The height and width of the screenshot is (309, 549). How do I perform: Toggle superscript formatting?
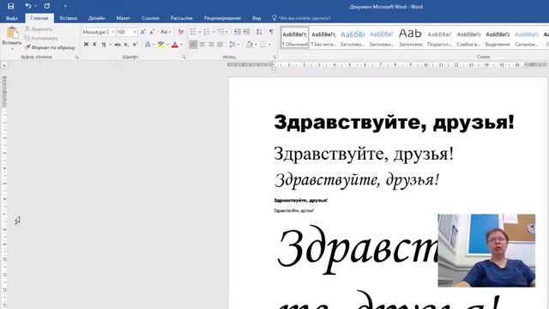pos(135,45)
